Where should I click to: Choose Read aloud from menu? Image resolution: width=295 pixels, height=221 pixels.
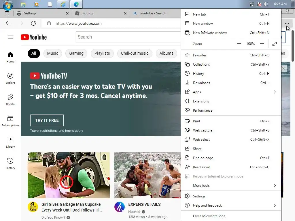[231, 167]
